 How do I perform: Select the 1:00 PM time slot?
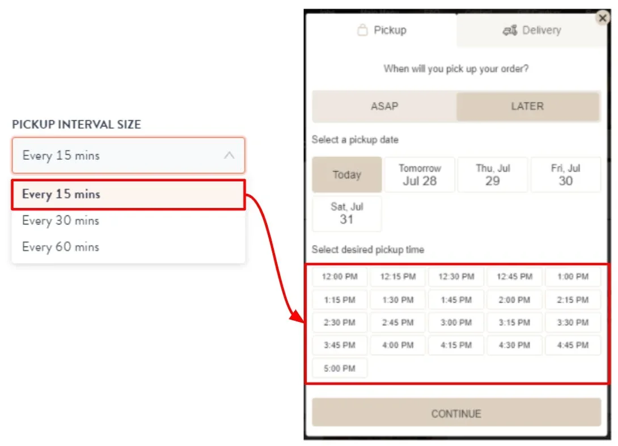click(573, 277)
